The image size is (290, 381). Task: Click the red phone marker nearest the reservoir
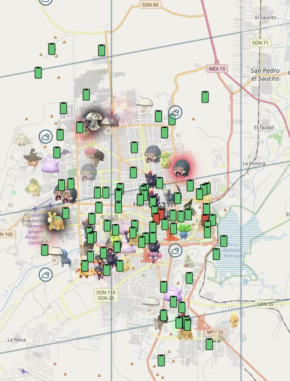[x=205, y=220]
